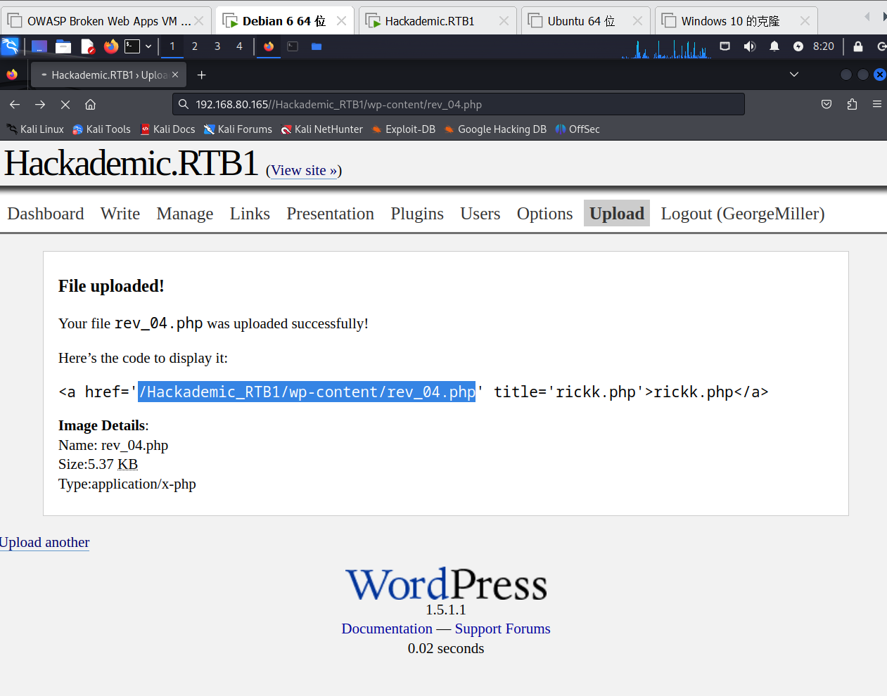
Task: Open the Pocket save icon
Action: click(x=827, y=104)
